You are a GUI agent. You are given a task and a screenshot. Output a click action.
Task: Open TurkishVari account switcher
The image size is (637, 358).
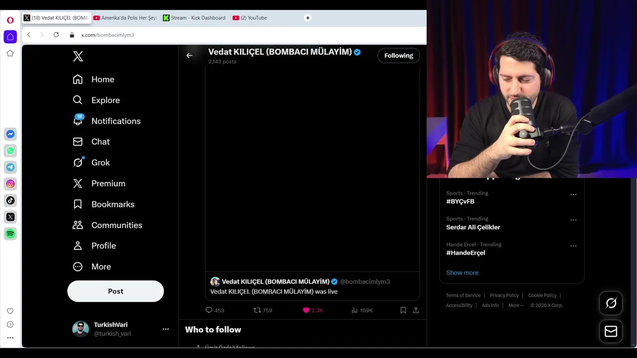click(x=121, y=329)
